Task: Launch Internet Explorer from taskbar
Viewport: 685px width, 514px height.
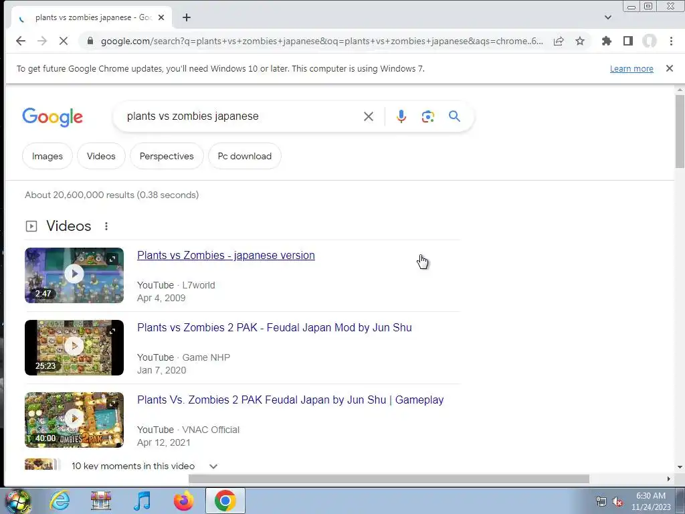Action: point(60,501)
